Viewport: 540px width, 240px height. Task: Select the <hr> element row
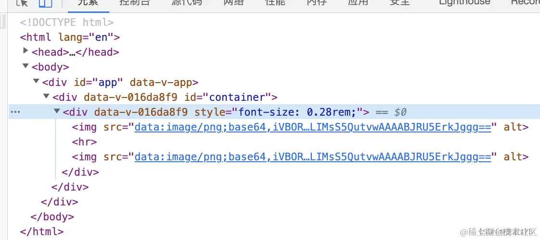pyautogui.click(x=84, y=142)
